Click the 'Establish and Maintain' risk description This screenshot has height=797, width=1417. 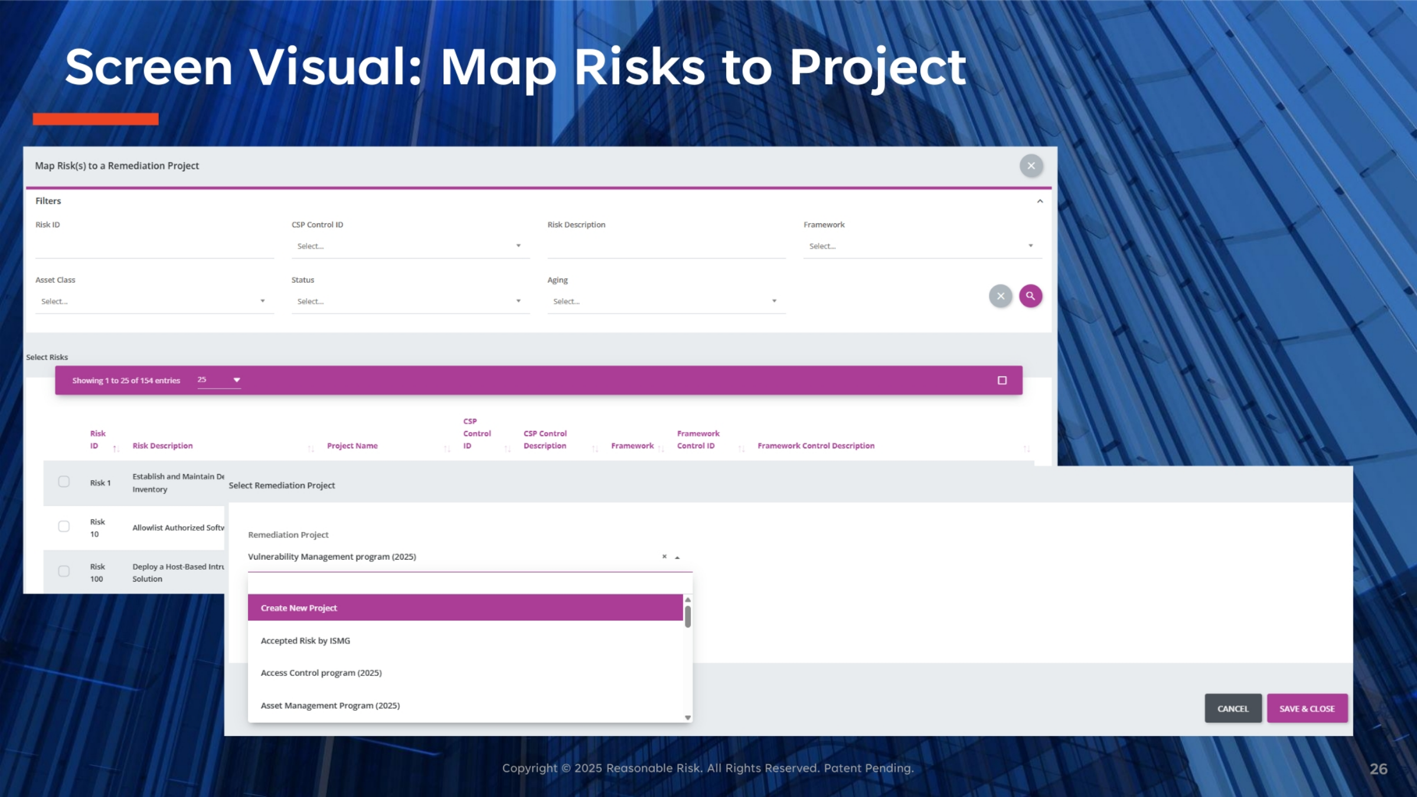point(178,482)
